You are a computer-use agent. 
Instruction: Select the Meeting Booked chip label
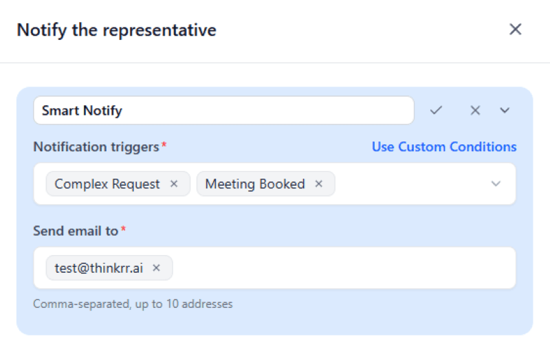pyautogui.click(x=255, y=184)
